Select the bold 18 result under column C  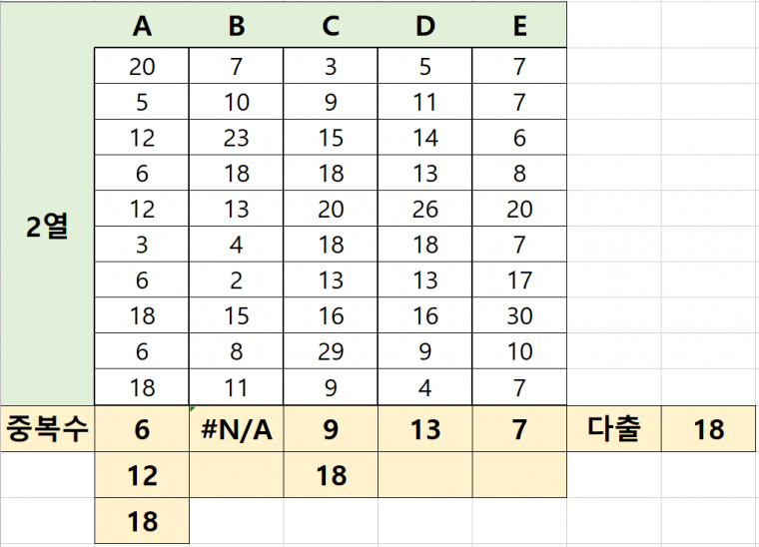[331, 475]
